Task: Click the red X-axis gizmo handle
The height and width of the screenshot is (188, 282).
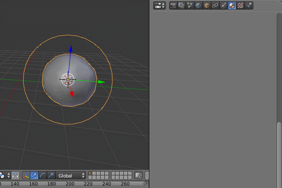Action: (x=72, y=94)
